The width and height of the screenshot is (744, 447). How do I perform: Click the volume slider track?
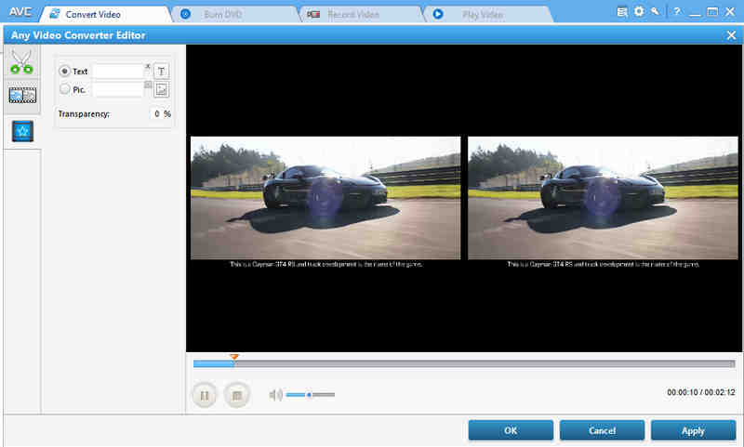coord(311,394)
